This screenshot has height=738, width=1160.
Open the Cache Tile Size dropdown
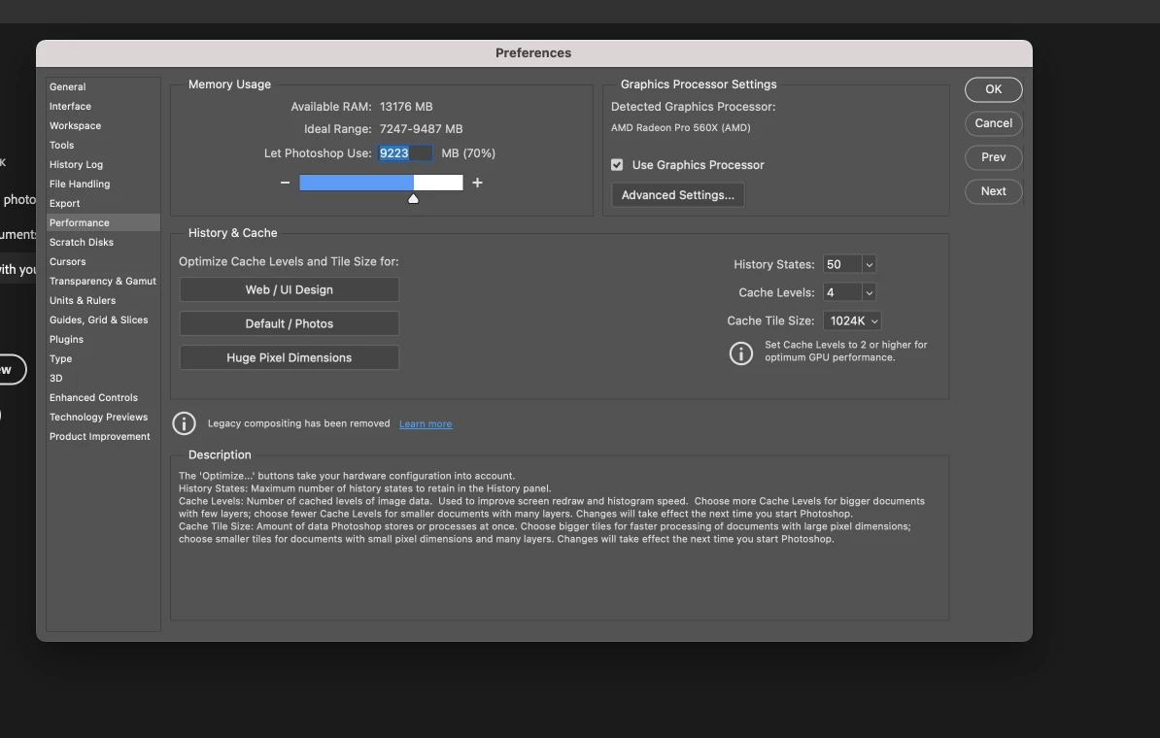(852, 321)
